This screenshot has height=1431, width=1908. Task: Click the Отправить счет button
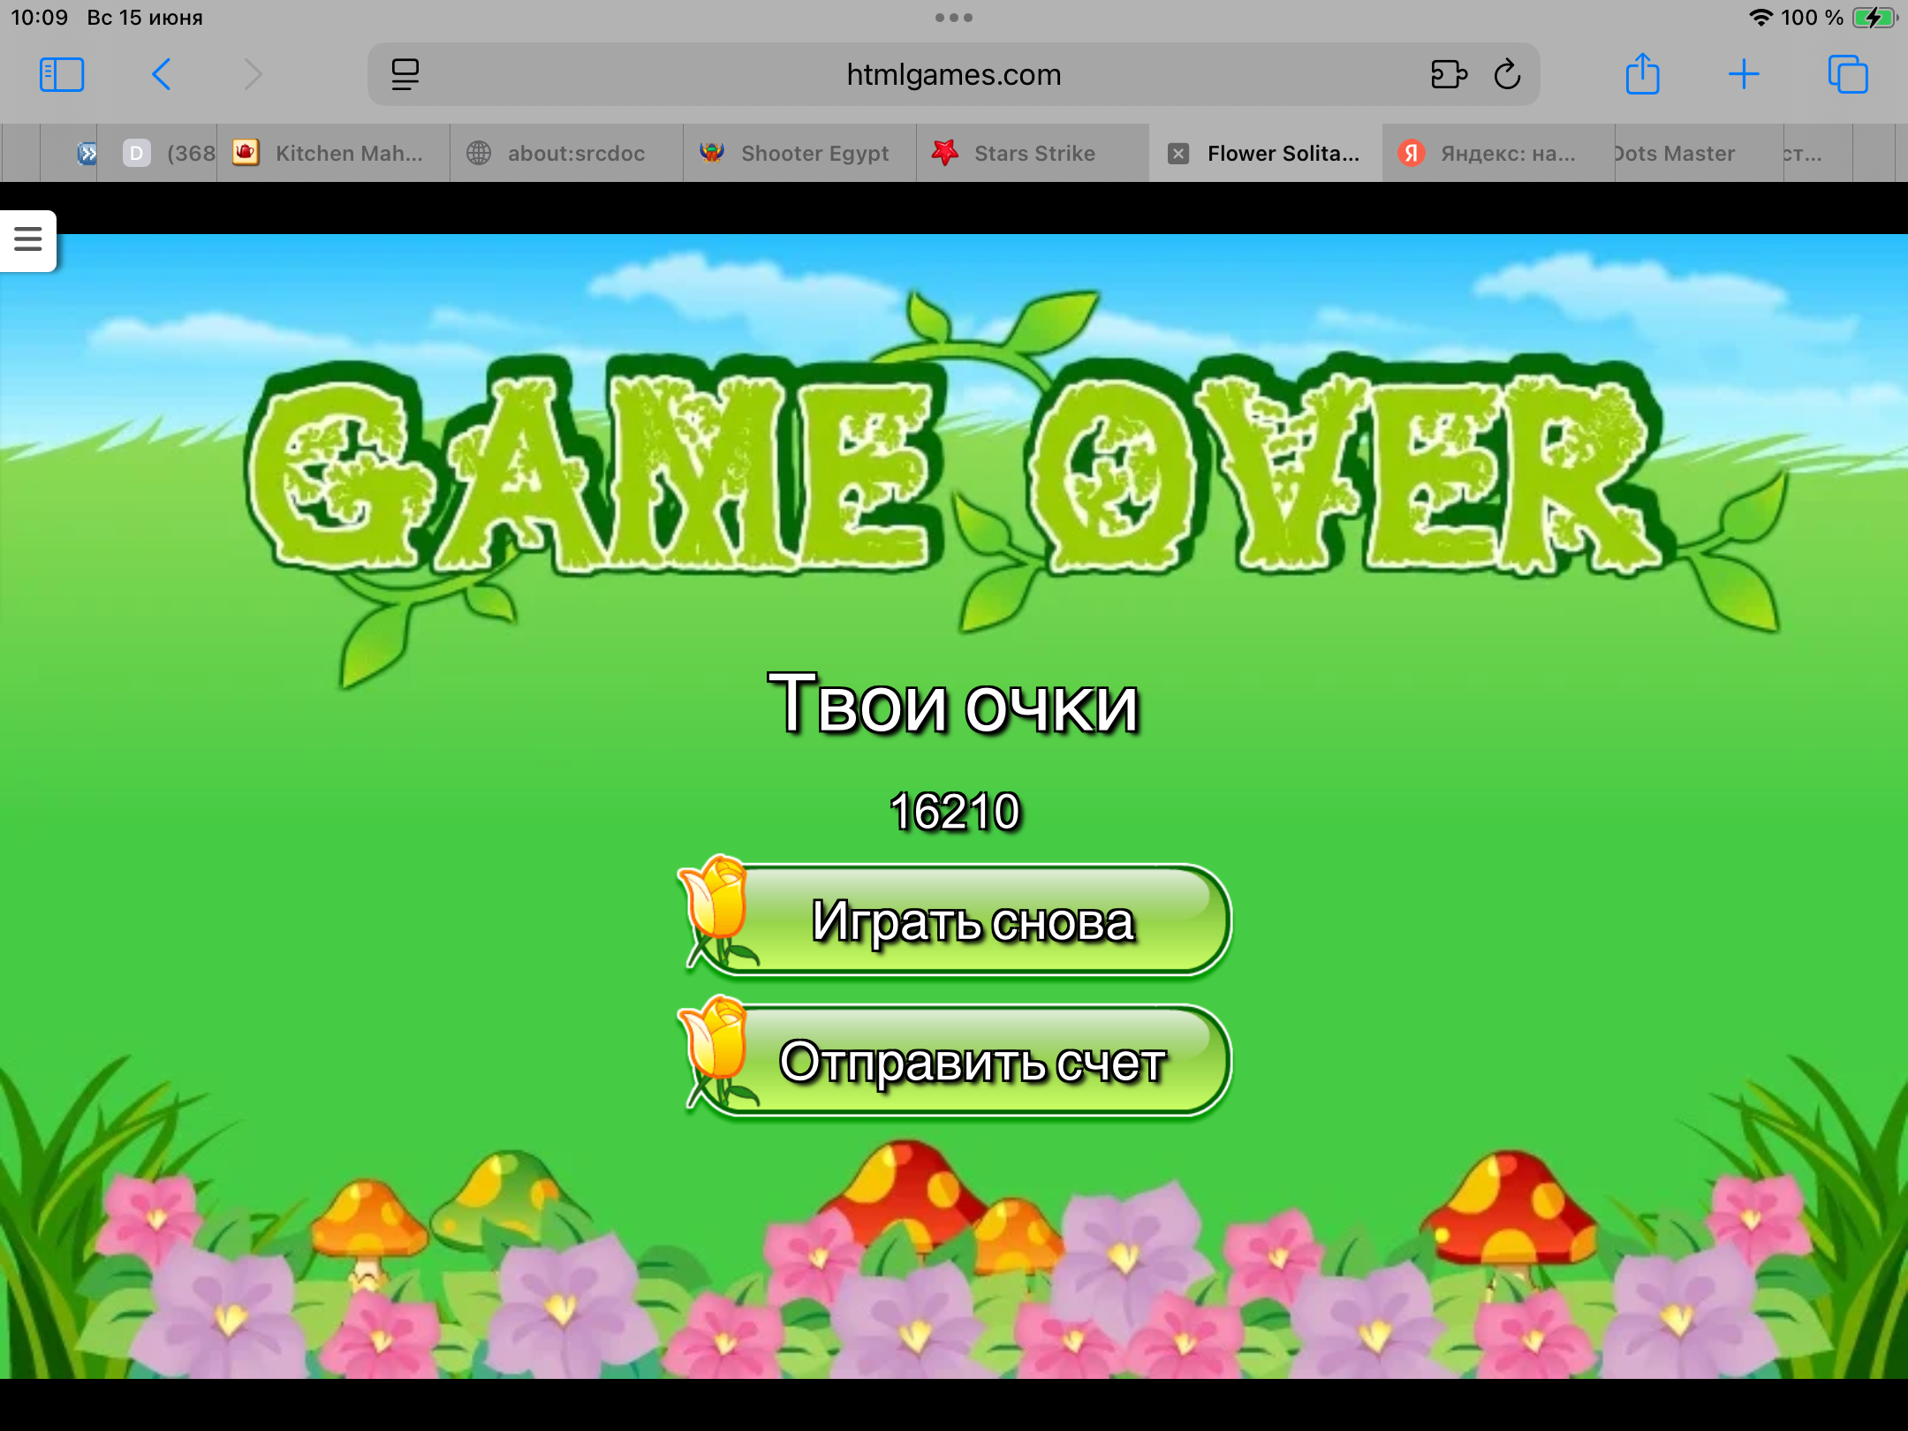[956, 1061]
